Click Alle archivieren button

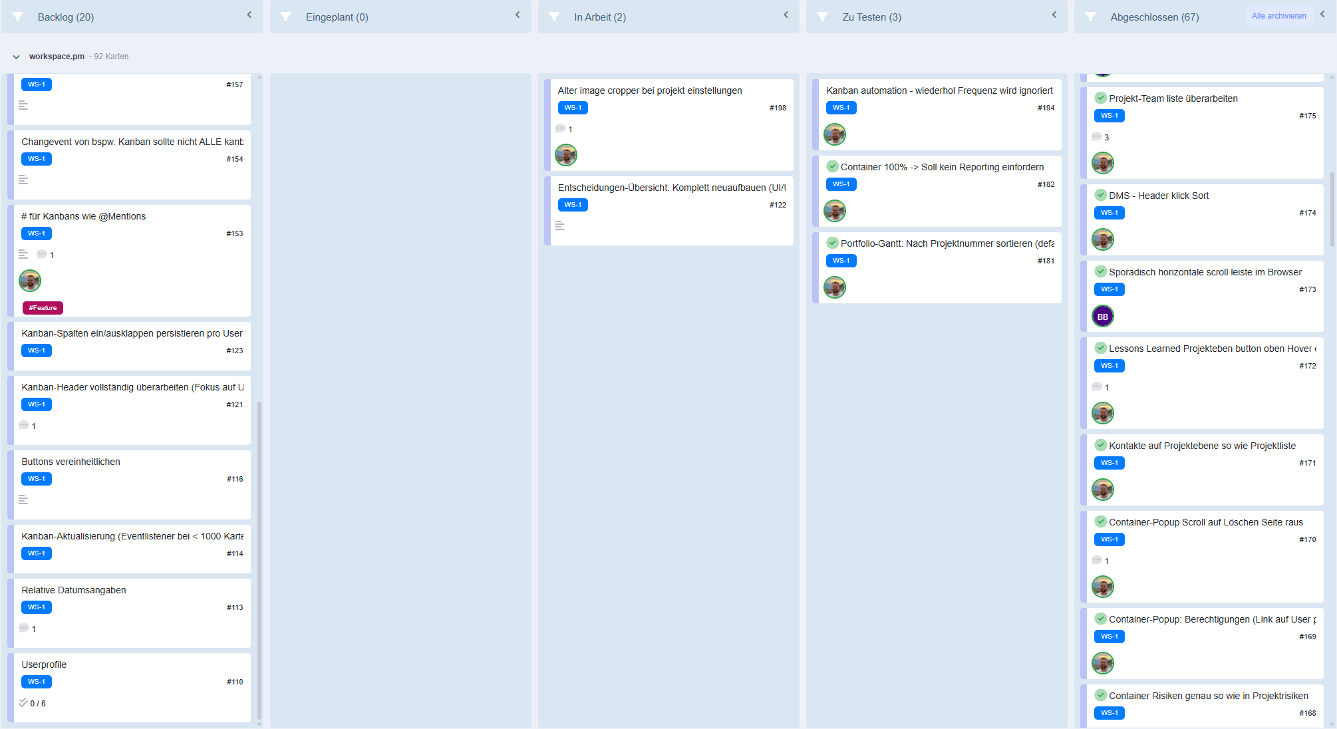pyautogui.click(x=1278, y=16)
